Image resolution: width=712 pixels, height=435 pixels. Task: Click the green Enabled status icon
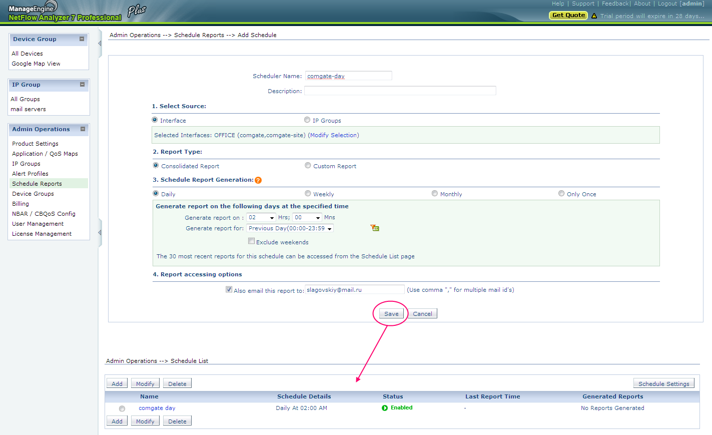(x=385, y=408)
